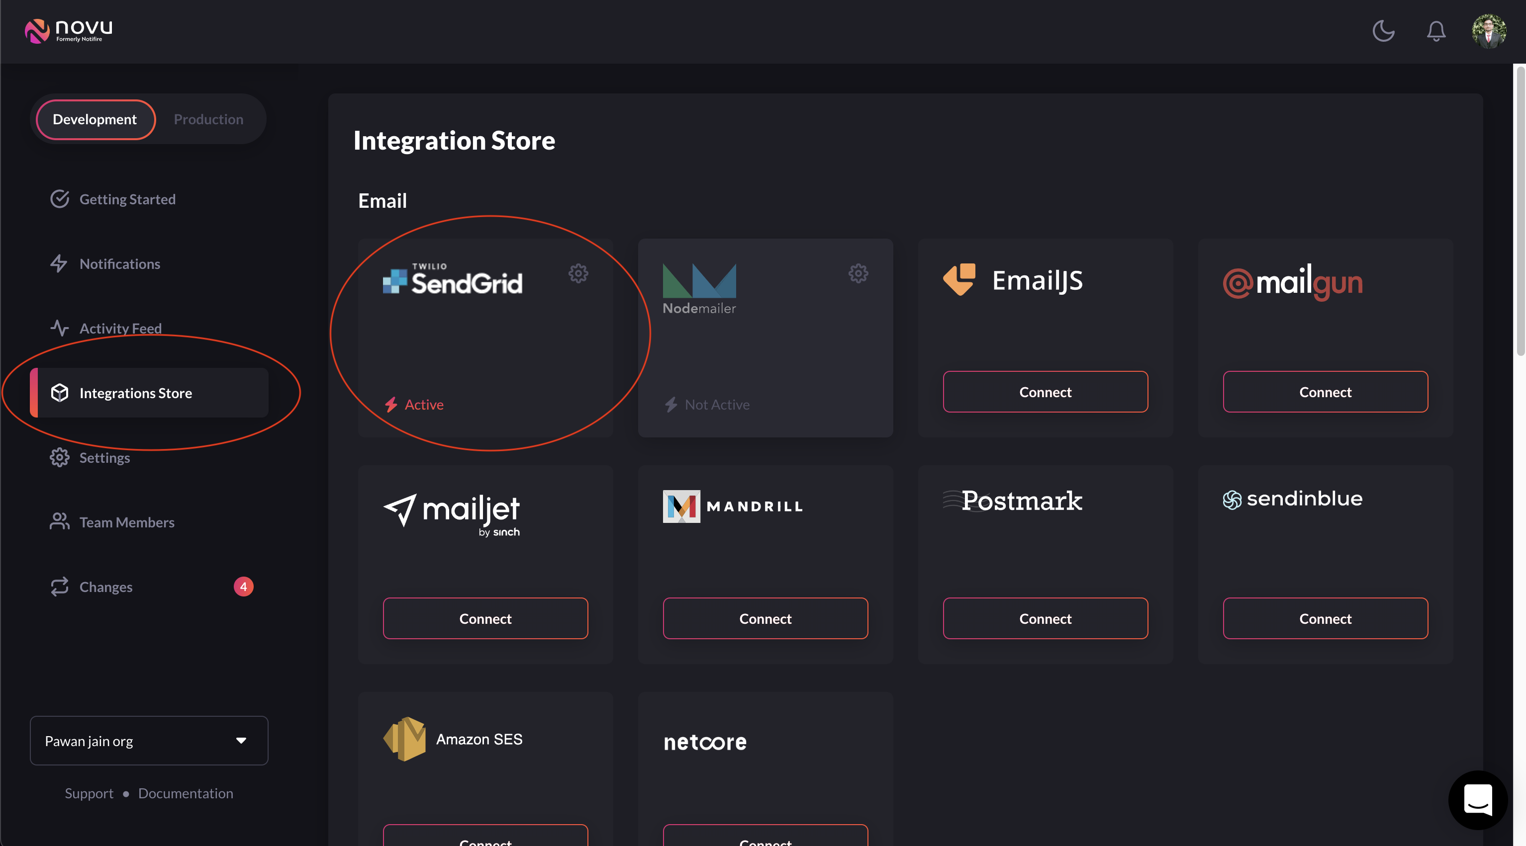Expand the Pawan jain org dropdown
Image resolution: width=1526 pixels, height=846 pixels.
(x=148, y=741)
